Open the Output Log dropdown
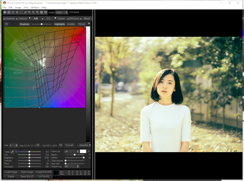Image resolution: width=244 pixels, height=181 pixels. tap(72, 166)
